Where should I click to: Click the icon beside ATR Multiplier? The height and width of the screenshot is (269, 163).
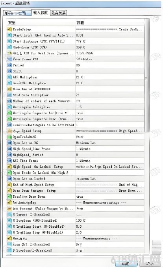(9, 77)
